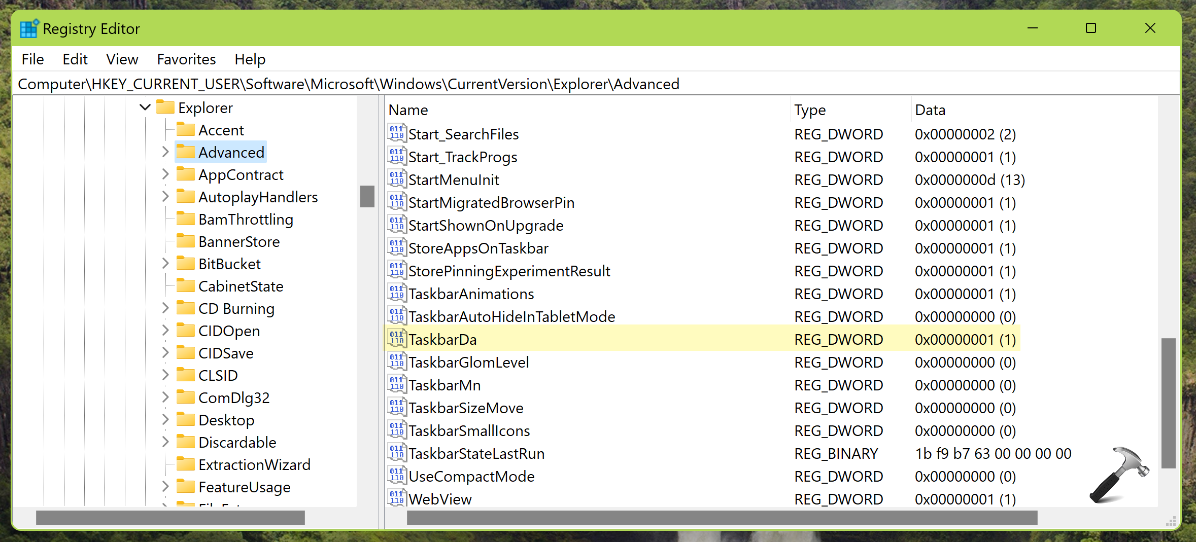This screenshot has height=542, width=1196.
Task: Click the Accent folder icon
Action: point(186,129)
